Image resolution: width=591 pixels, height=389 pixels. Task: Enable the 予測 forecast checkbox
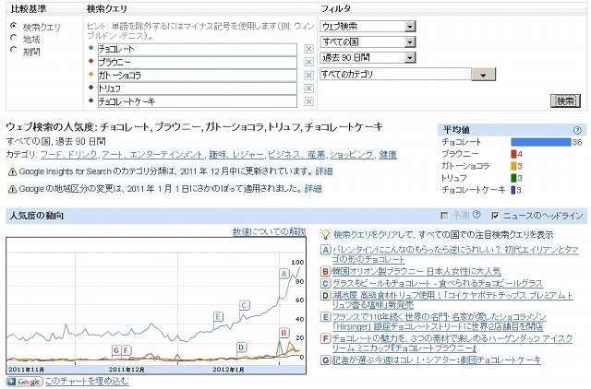444,216
